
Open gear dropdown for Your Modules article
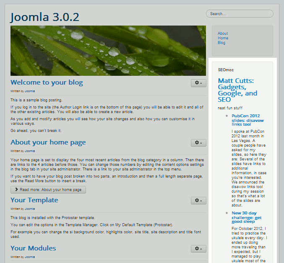coord(198,249)
